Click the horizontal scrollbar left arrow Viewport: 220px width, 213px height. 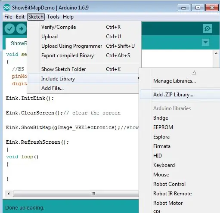(9, 194)
